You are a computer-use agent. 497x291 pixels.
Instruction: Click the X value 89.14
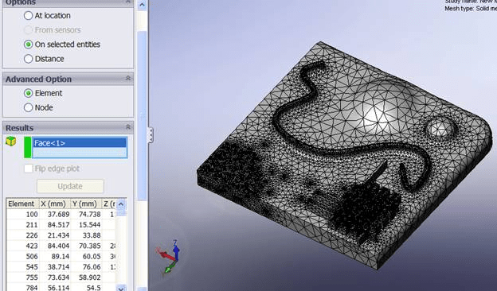coord(61,257)
